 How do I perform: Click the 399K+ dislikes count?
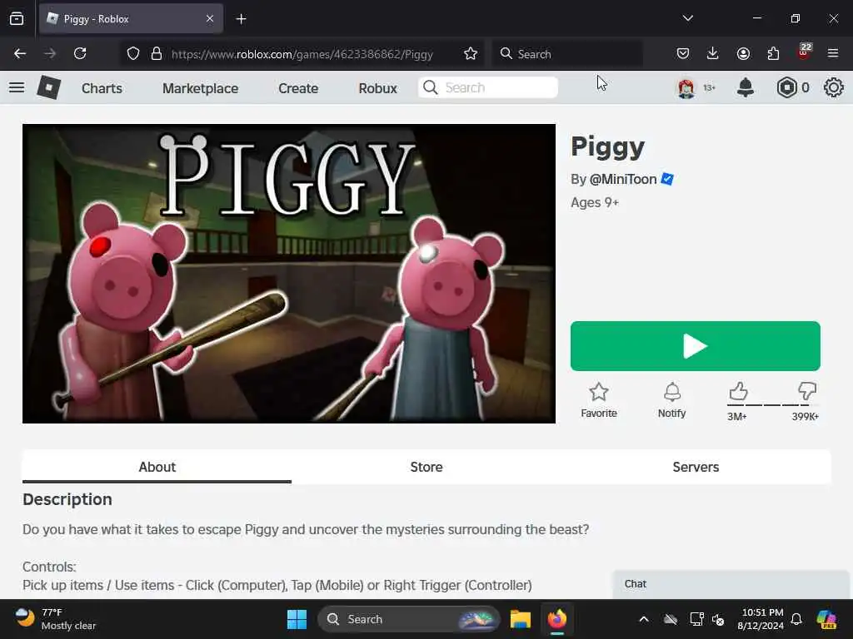coord(806,417)
